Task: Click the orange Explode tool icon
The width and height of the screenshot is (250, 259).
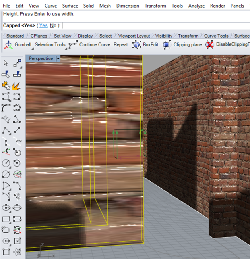Action: tap(17, 85)
